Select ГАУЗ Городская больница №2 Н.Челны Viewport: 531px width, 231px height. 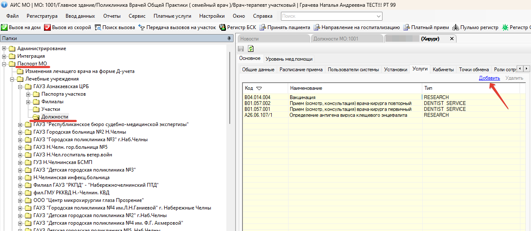(x=80, y=132)
